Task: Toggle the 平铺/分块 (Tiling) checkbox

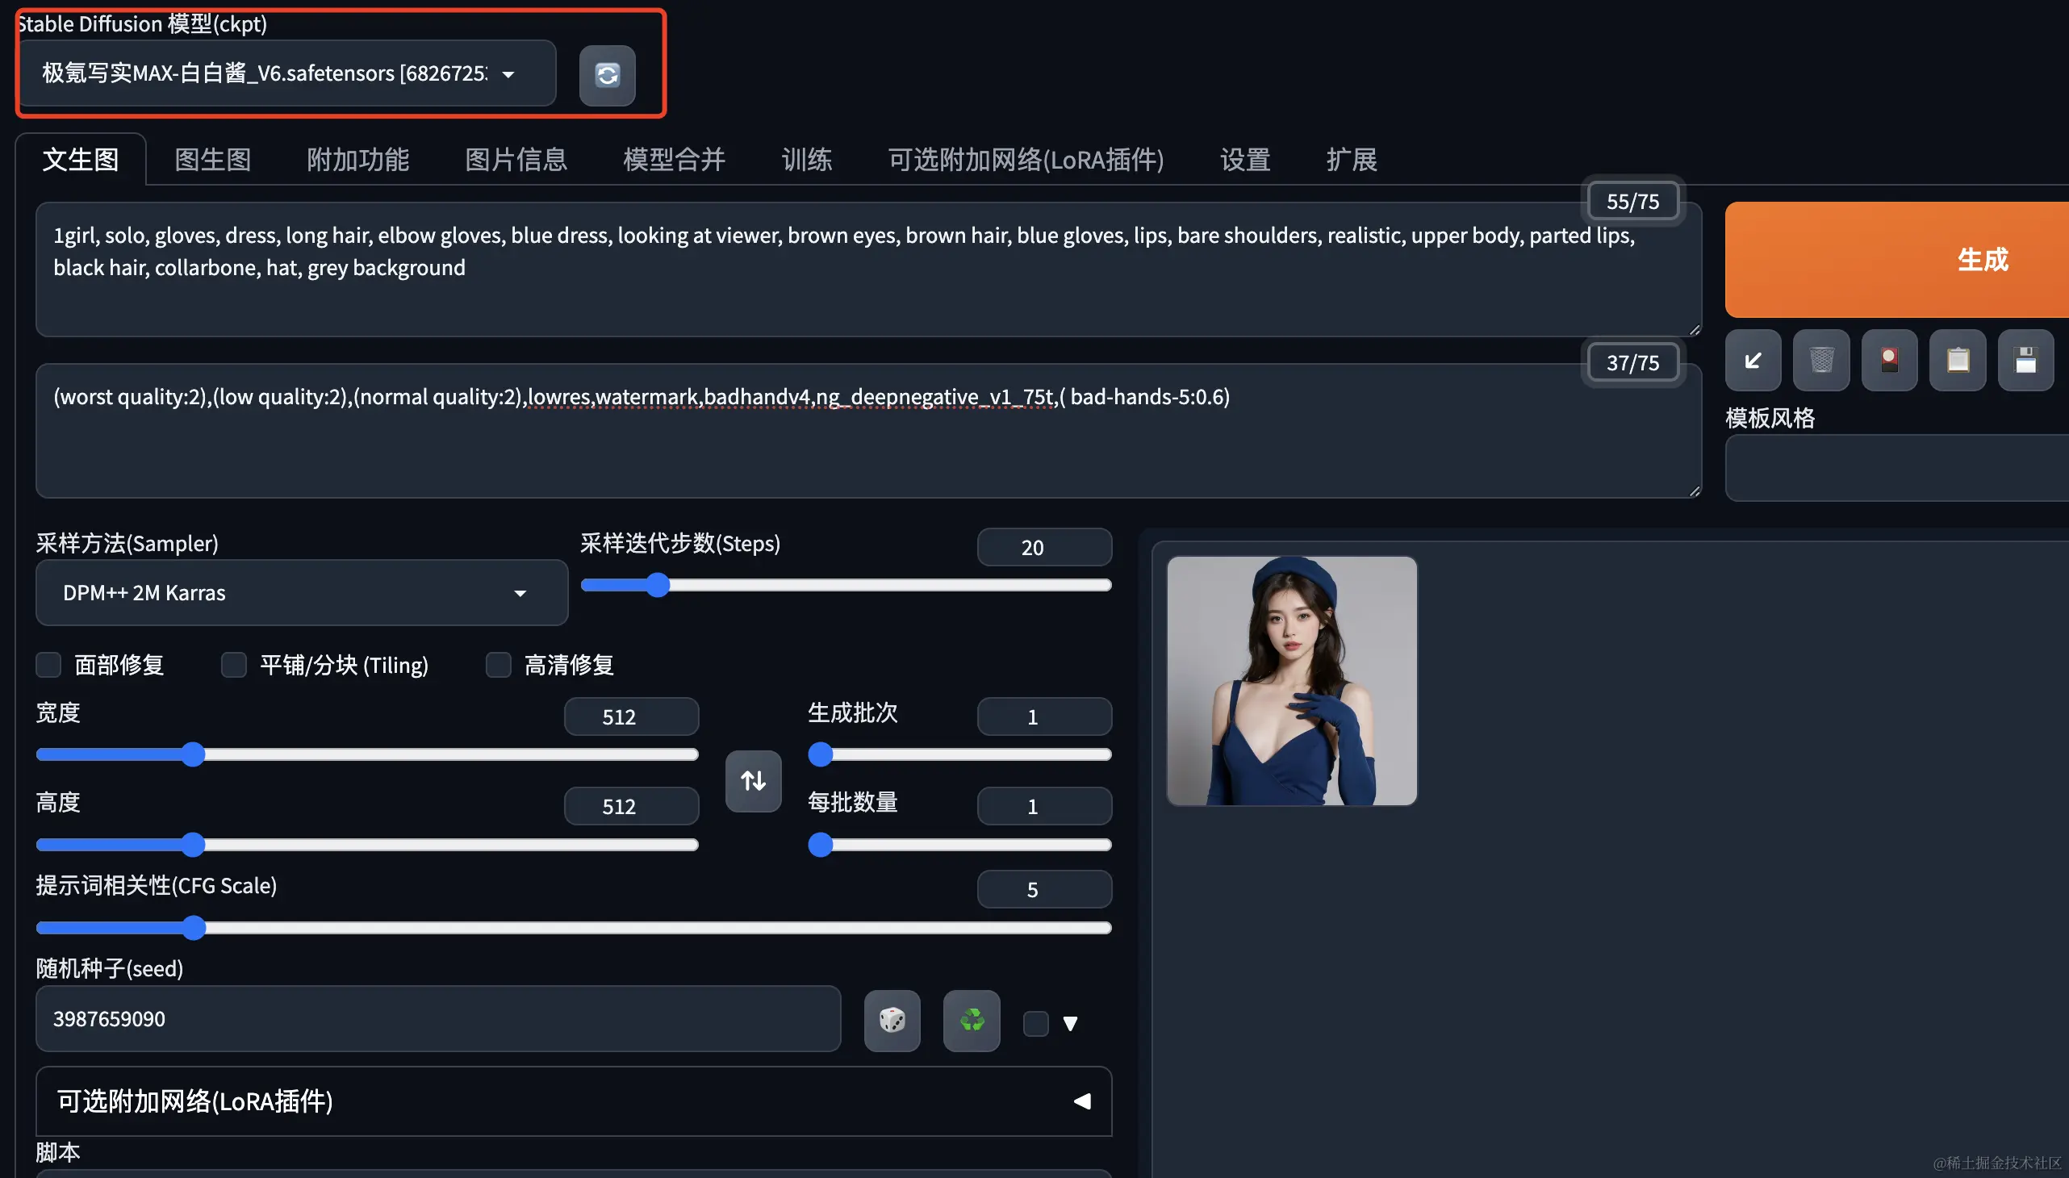Action: (234, 665)
